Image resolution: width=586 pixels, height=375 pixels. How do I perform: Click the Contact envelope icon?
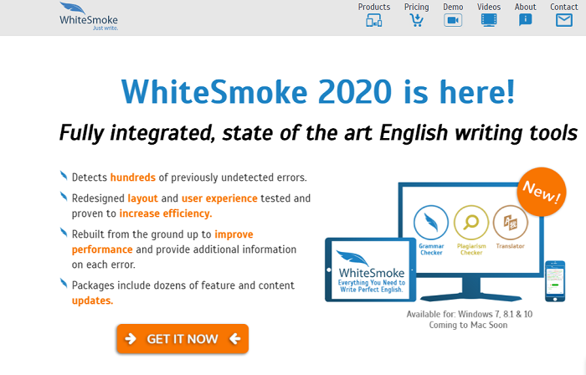pos(564,20)
